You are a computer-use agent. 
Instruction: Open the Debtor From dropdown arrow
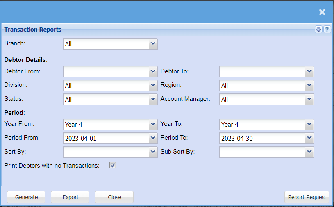153,72
